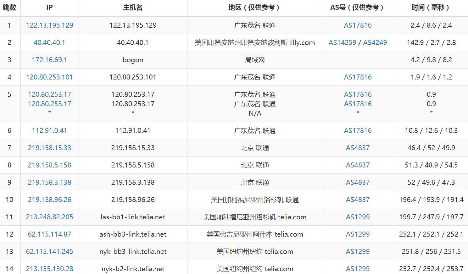Select hostname nyk-b2-link.telia.net
Screen dimensions: 468x274
click(133, 269)
